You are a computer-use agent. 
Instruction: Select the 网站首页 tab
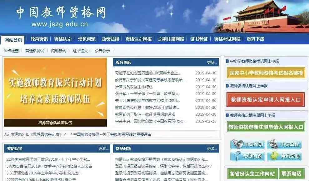[x=13, y=40]
